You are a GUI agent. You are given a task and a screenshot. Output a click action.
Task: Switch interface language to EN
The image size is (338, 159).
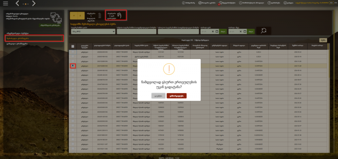pos(335,3)
